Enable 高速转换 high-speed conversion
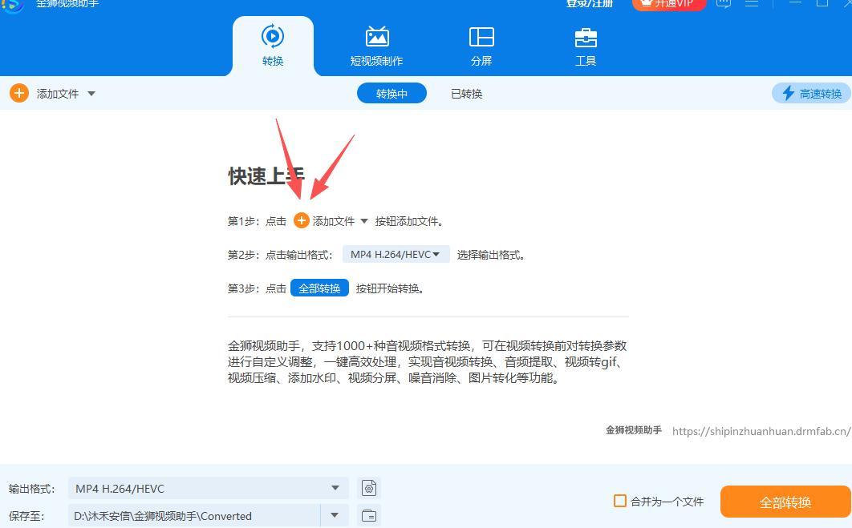Viewport: 852px width, 528px height. point(812,93)
